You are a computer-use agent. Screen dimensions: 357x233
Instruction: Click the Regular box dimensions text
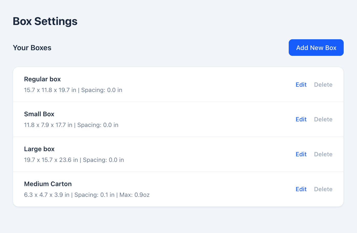tap(73, 90)
